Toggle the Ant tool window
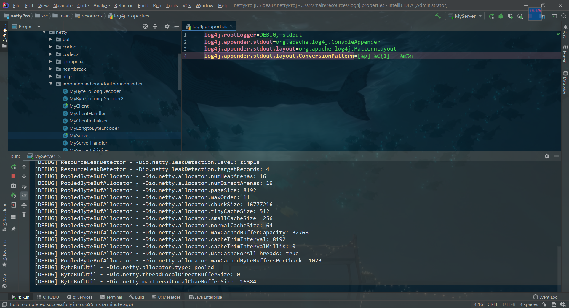The image size is (569, 308). click(x=565, y=31)
